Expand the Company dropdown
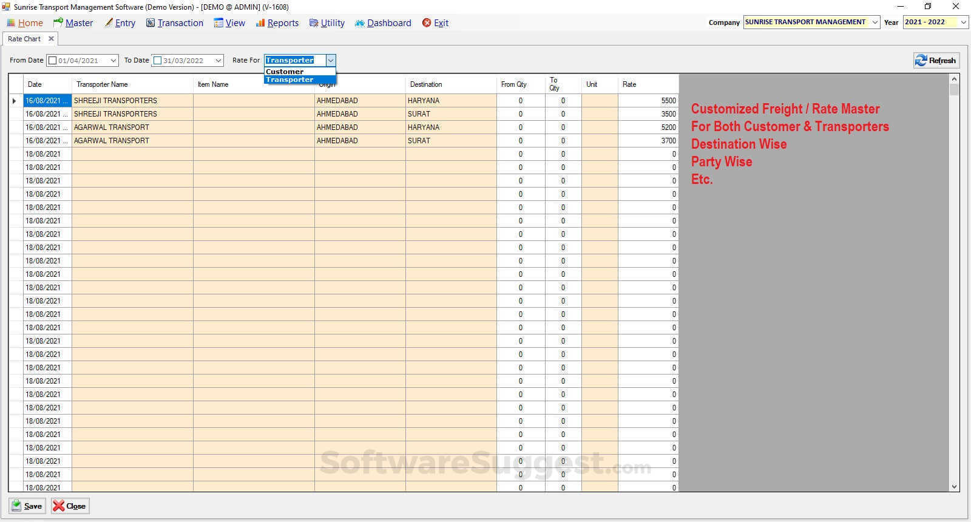Viewport: 971px width, 522px height. [x=875, y=22]
